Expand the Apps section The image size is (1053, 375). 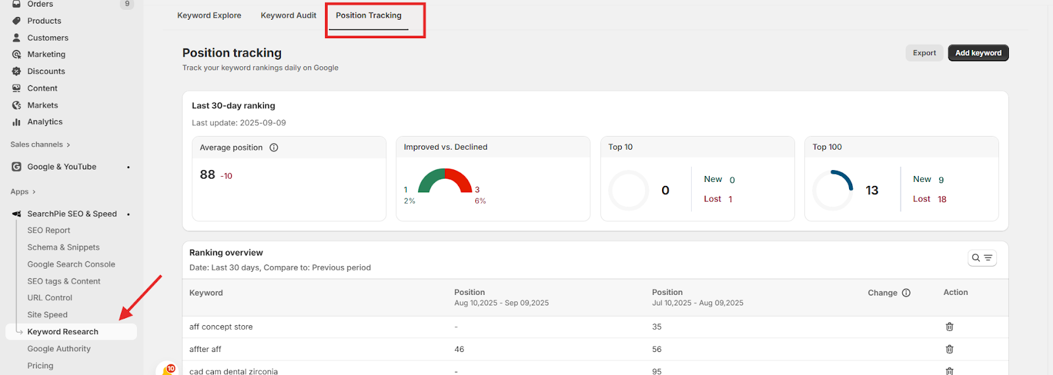23,192
